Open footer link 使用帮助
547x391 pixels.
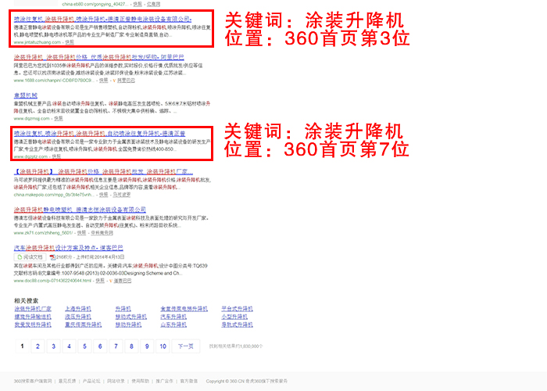point(140,382)
